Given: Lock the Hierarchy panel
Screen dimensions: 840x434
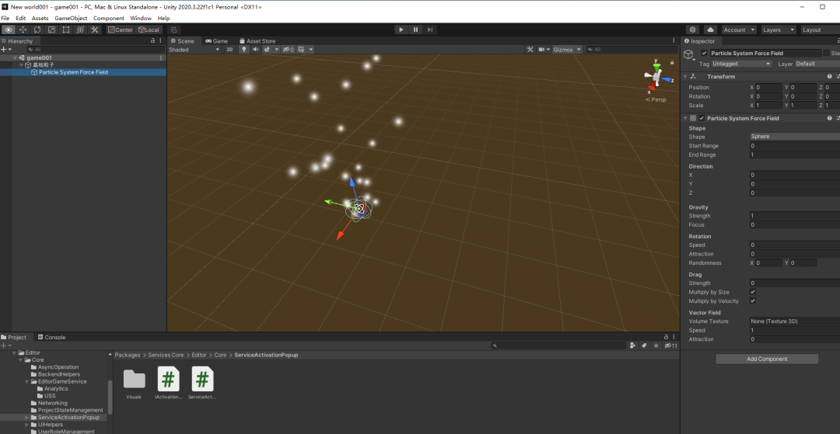Looking at the screenshot, I should click(153, 40).
